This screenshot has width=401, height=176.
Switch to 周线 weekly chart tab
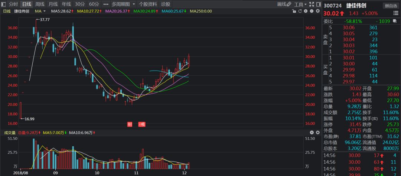tap(40, 4)
